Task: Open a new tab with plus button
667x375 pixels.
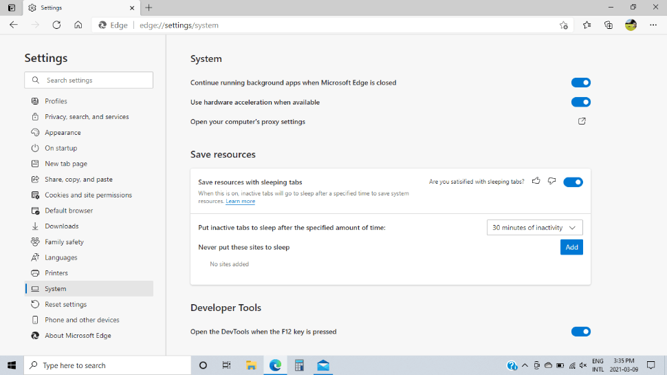Action: coord(149,8)
